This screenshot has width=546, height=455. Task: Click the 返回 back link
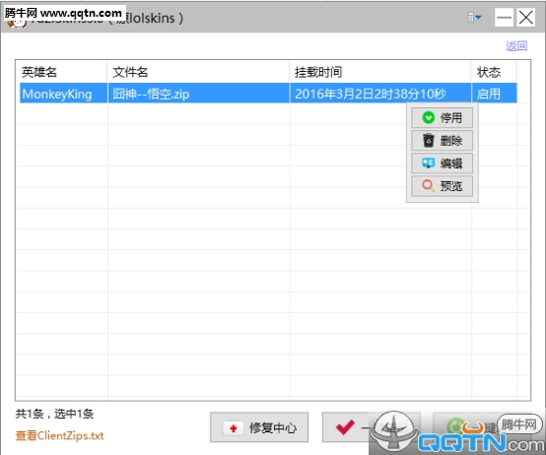[x=516, y=46]
